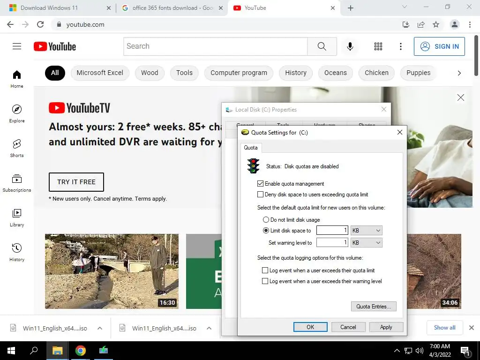Select the Oceans category chip

pos(336,73)
